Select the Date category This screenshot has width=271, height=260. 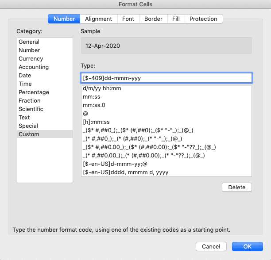(45, 76)
